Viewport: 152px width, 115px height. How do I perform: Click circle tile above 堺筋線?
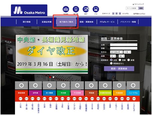point(91,85)
